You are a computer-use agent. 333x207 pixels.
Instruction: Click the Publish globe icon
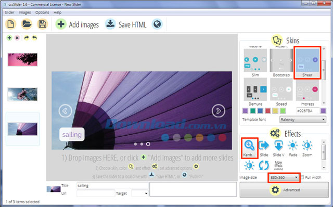point(157,24)
